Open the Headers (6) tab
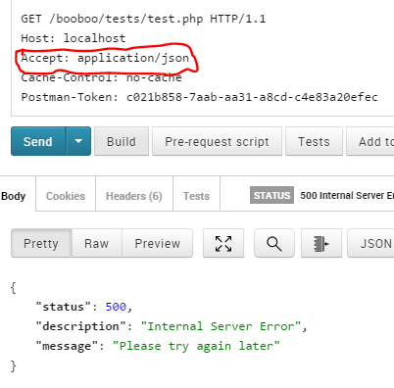The image size is (394, 388). click(x=134, y=196)
